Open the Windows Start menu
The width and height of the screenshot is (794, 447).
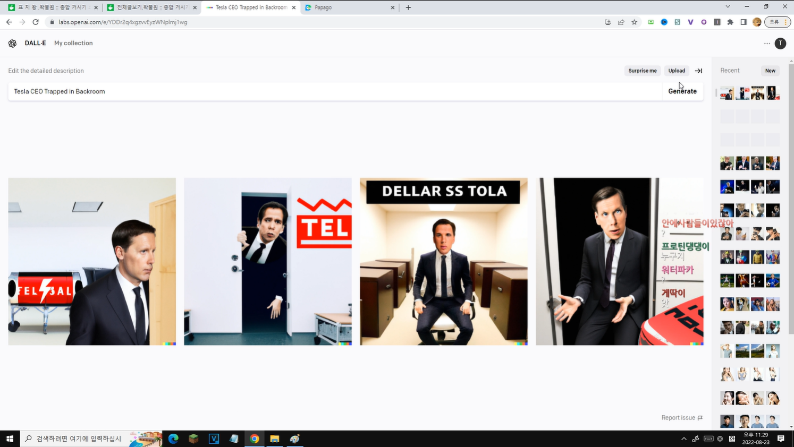pos(10,439)
